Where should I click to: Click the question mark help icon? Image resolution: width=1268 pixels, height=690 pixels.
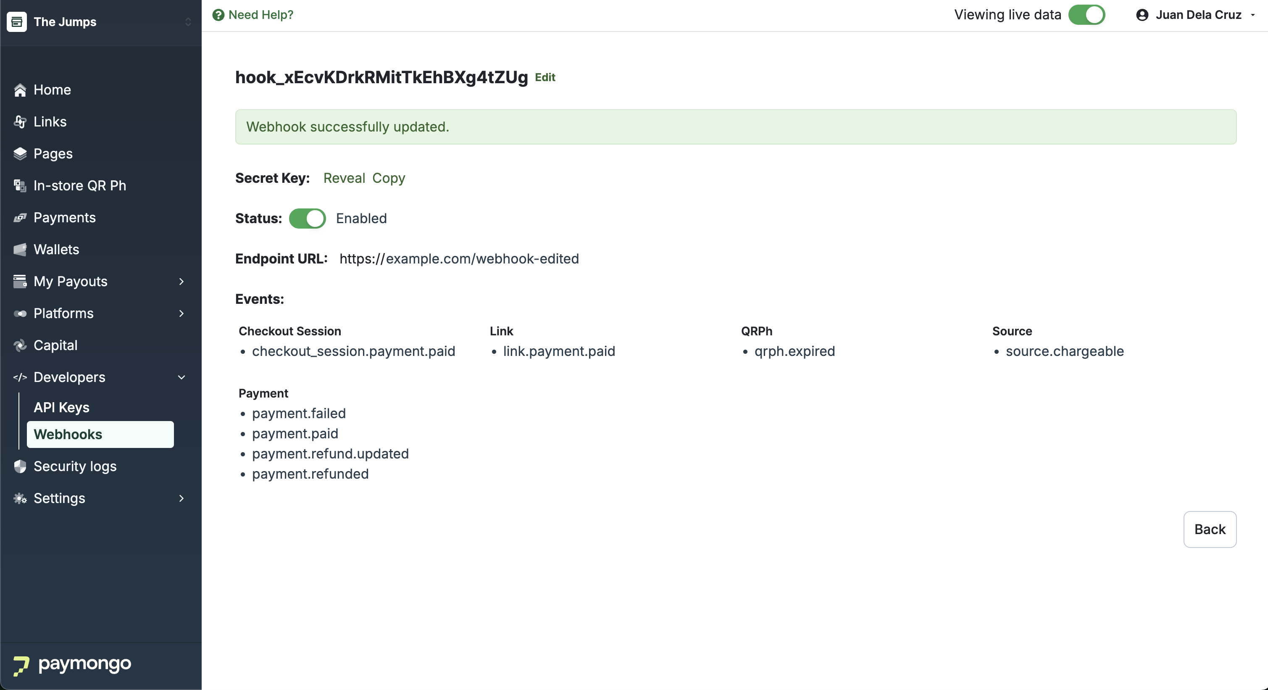218,15
